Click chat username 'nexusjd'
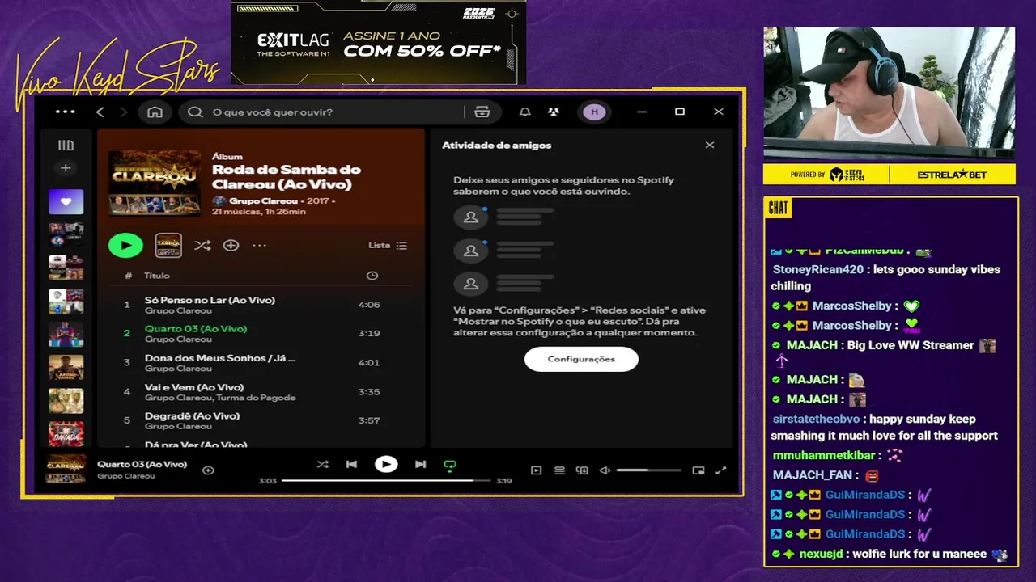This screenshot has height=582, width=1036. click(x=822, y=554)
